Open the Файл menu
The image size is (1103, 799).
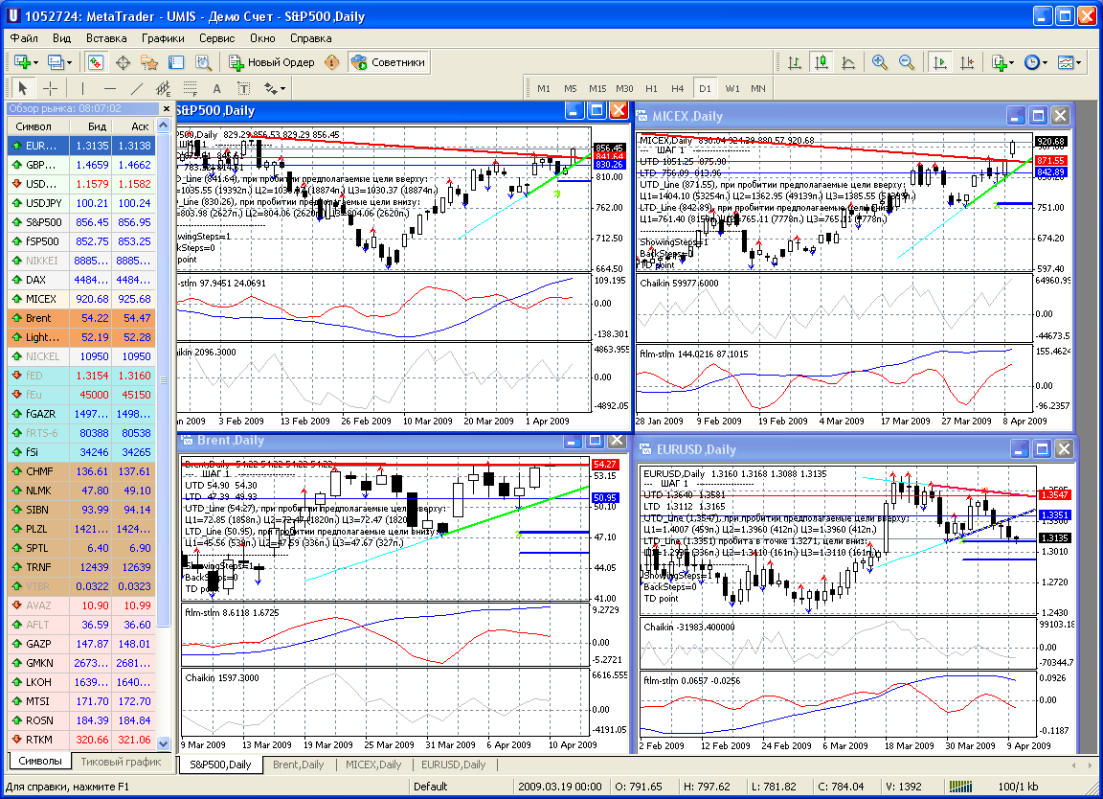click(x=24, y=38)
